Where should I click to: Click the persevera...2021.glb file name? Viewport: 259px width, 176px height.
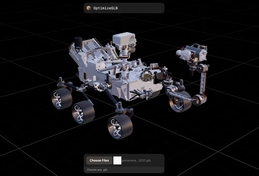coord(136,160)
